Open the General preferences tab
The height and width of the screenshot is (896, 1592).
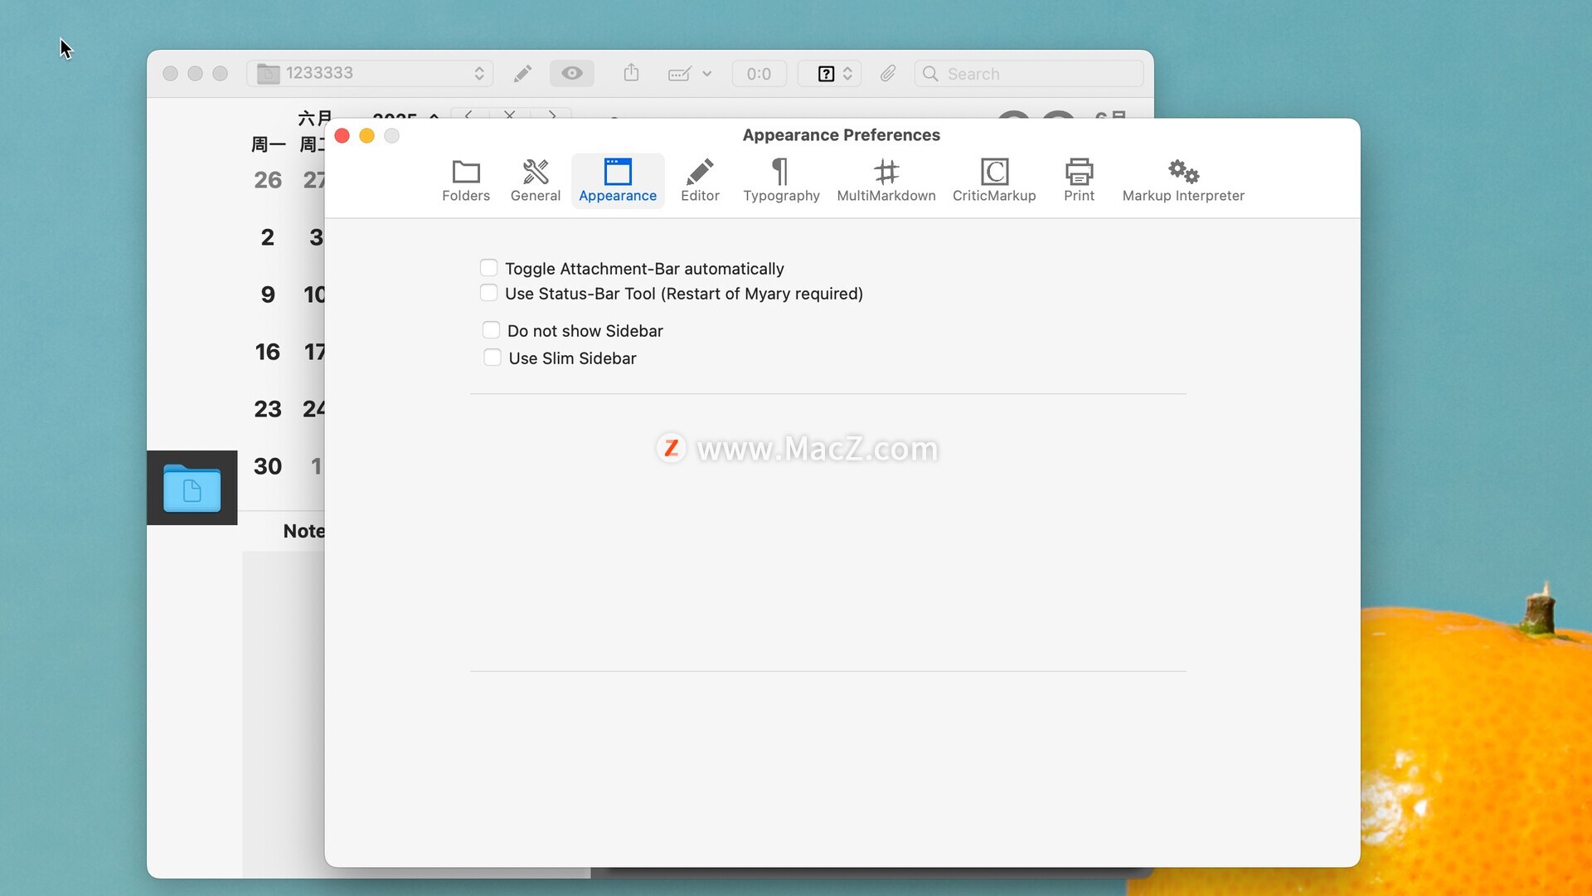[536, 181]
